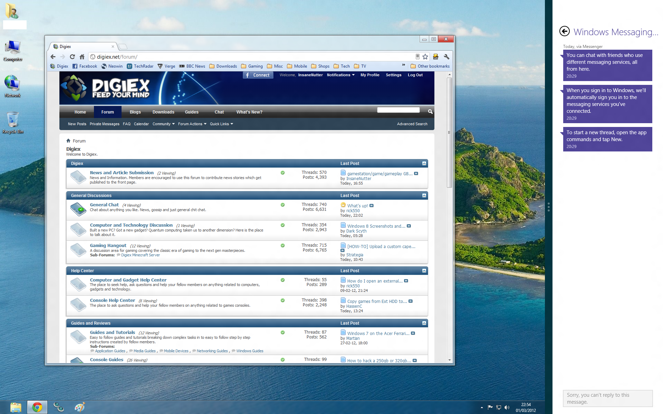Open the Downloads navigation tab
The height and width of the screenshot is (414, 663).
tap(163, 112)
